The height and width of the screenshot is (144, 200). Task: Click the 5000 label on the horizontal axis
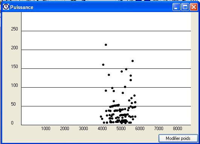click(121, 129)
